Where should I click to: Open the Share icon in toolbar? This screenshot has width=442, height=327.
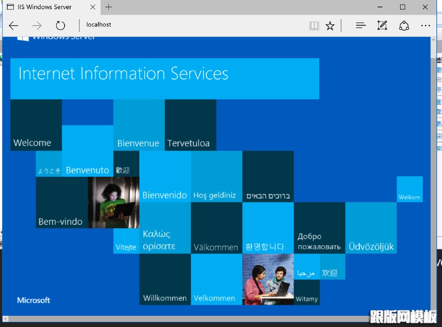(x=404, y=26)
